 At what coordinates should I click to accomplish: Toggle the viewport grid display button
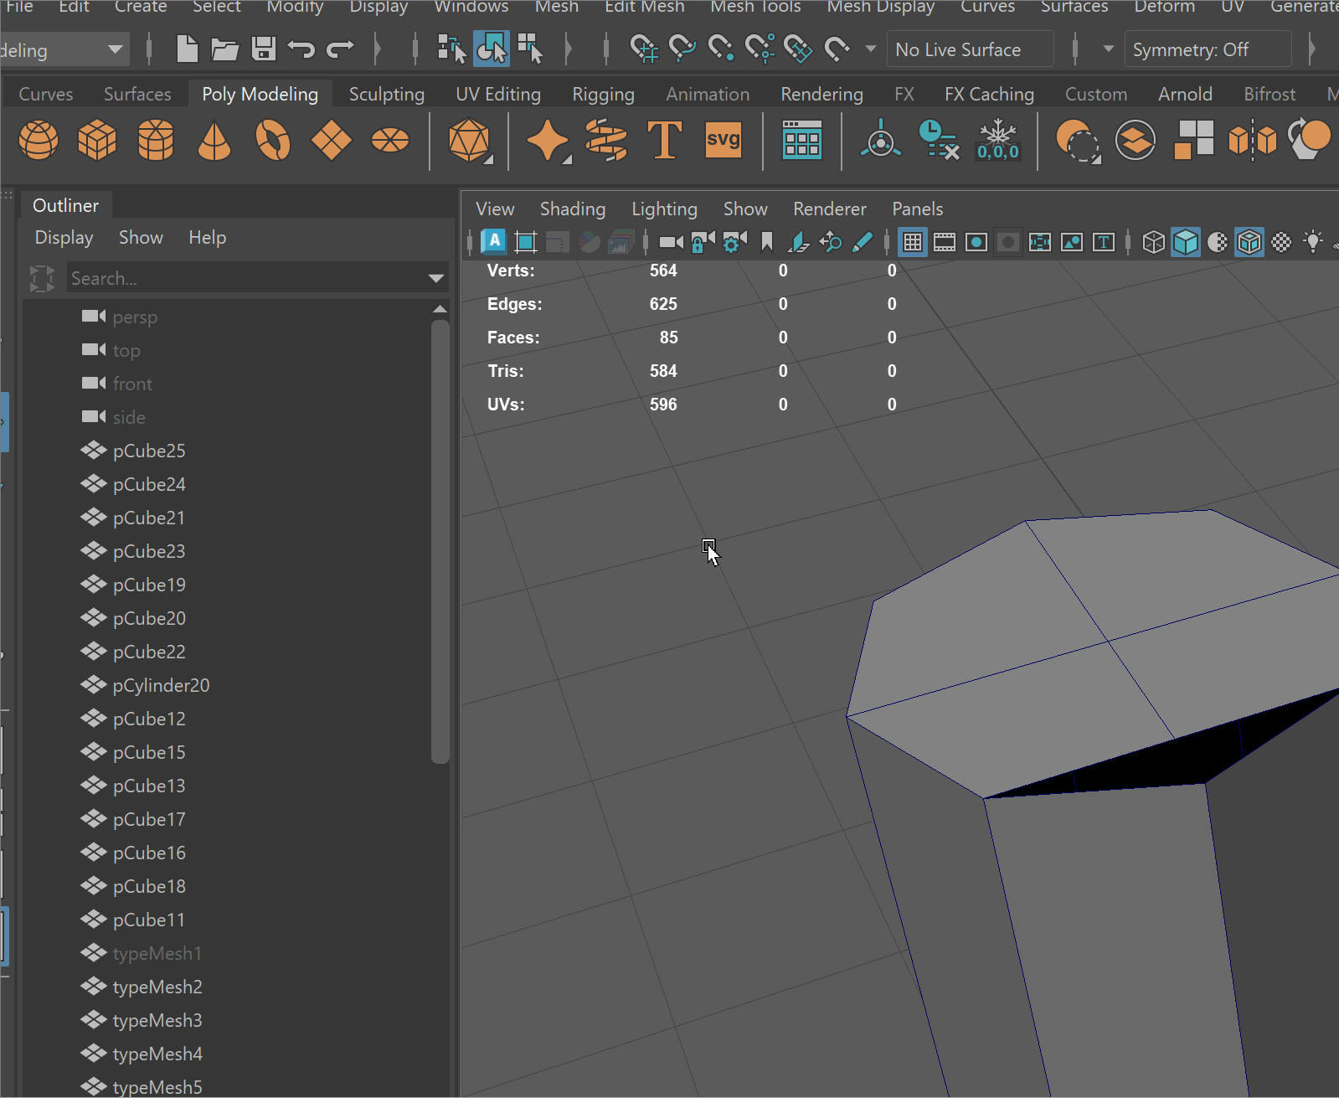[x=913, y=243]
